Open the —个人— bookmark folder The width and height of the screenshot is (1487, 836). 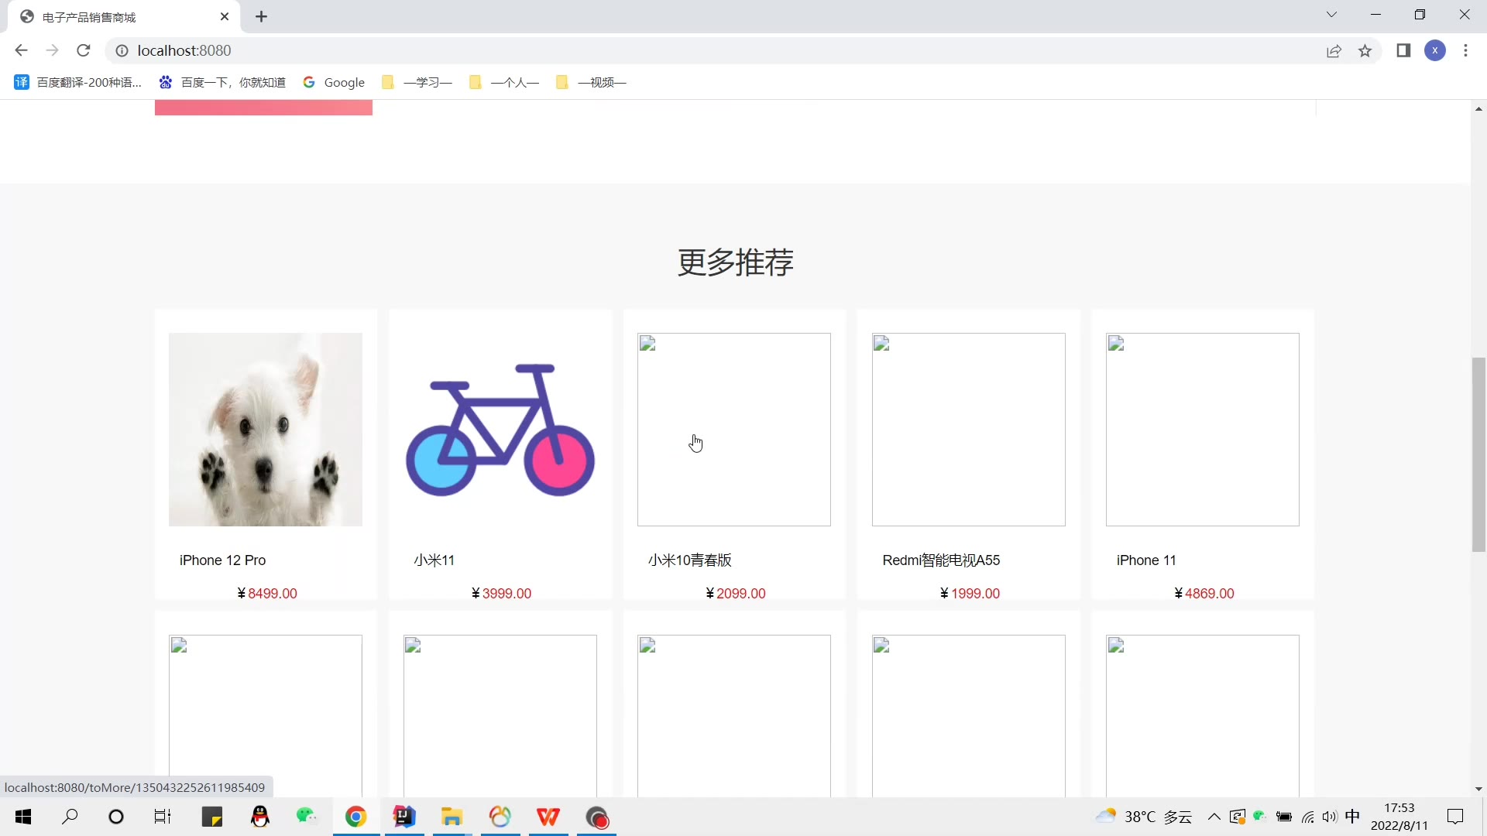pyautogui.click(x=504, y=82)
